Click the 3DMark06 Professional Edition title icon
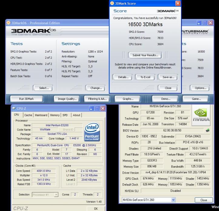 [8, 23]
